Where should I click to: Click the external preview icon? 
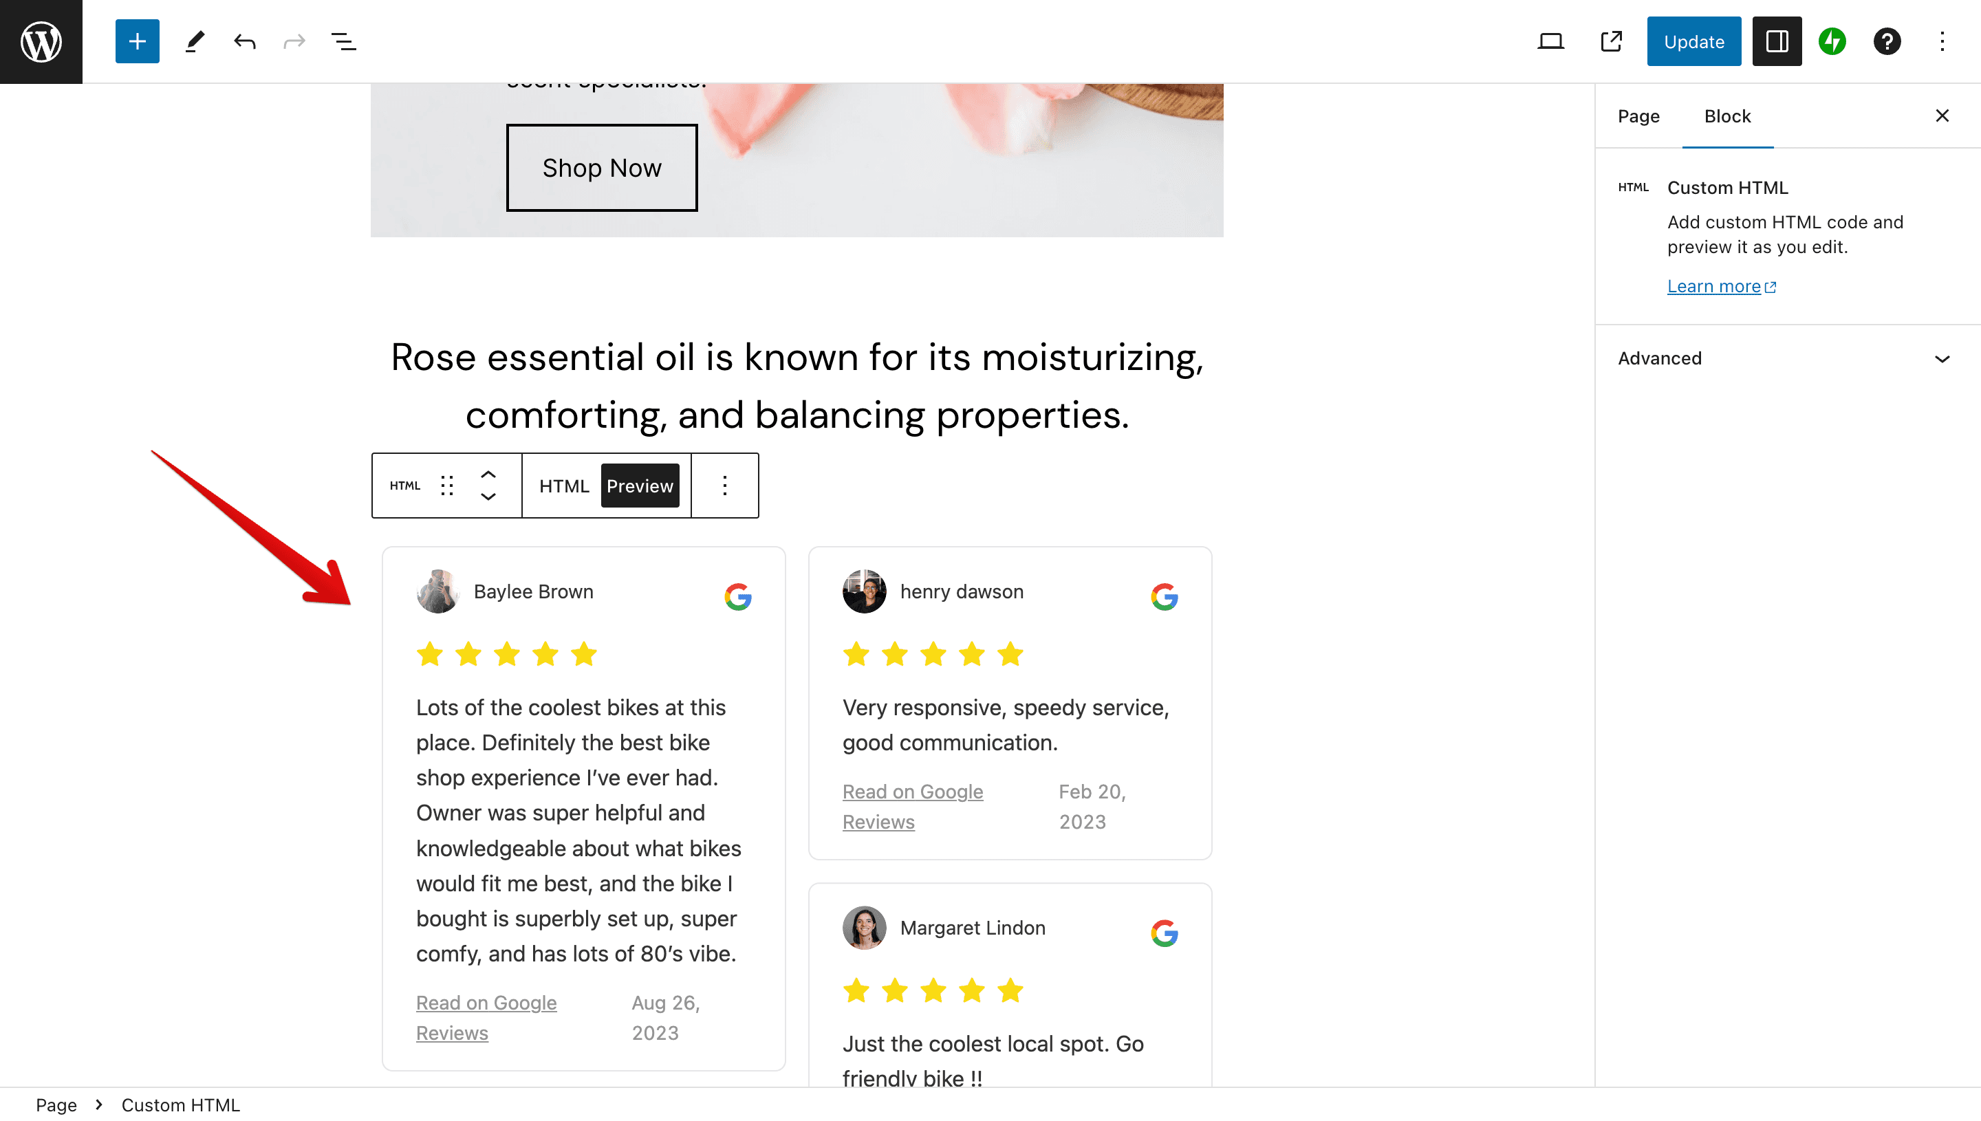(x=1612, y=41)
